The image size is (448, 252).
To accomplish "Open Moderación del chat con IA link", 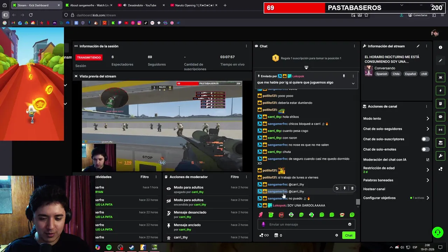I will click(396, 160).
